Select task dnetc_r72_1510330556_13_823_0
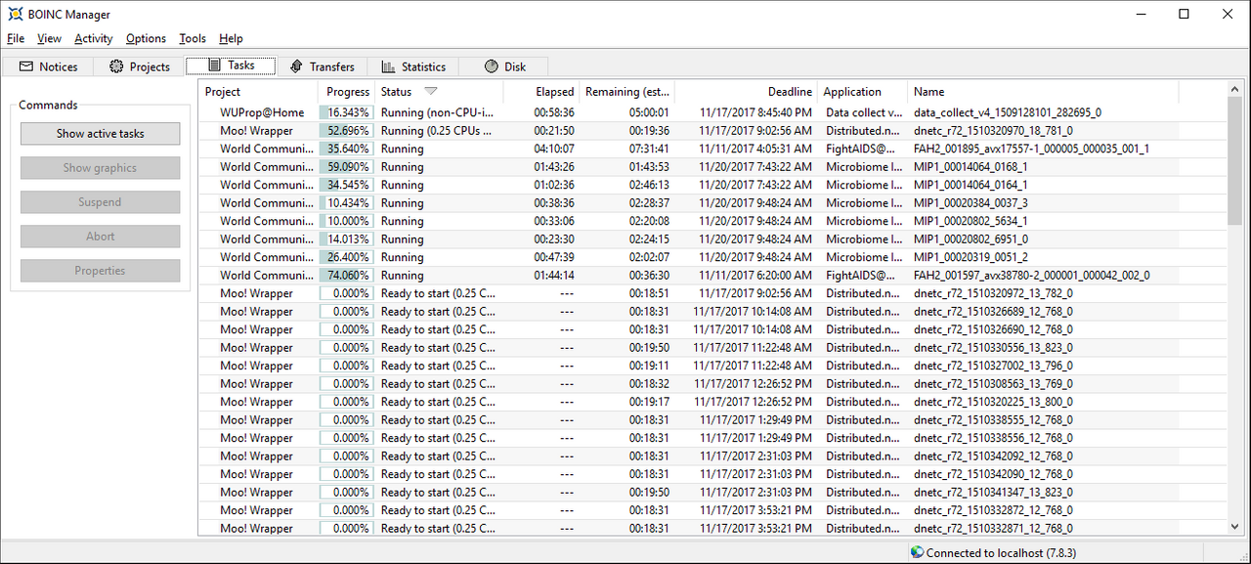 pos(993,348)
